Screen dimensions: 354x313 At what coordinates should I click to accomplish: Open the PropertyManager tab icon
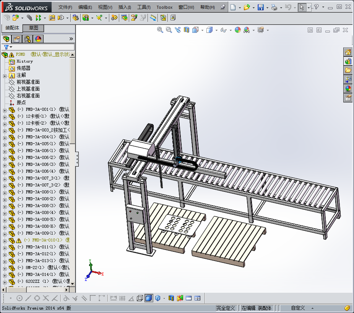[17, 39]
